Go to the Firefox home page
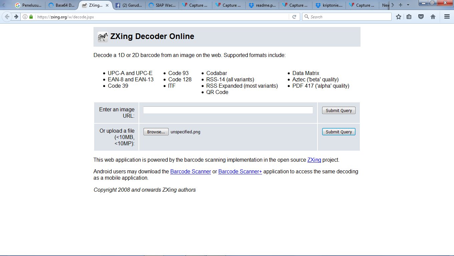The height and width of the screenshot is (256, 454). click(433, 17)
